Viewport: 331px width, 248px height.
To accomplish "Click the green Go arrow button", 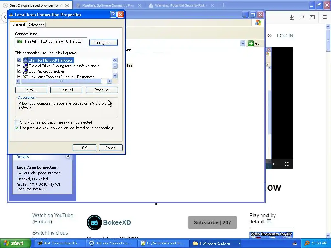I will [x=251, y=43].
